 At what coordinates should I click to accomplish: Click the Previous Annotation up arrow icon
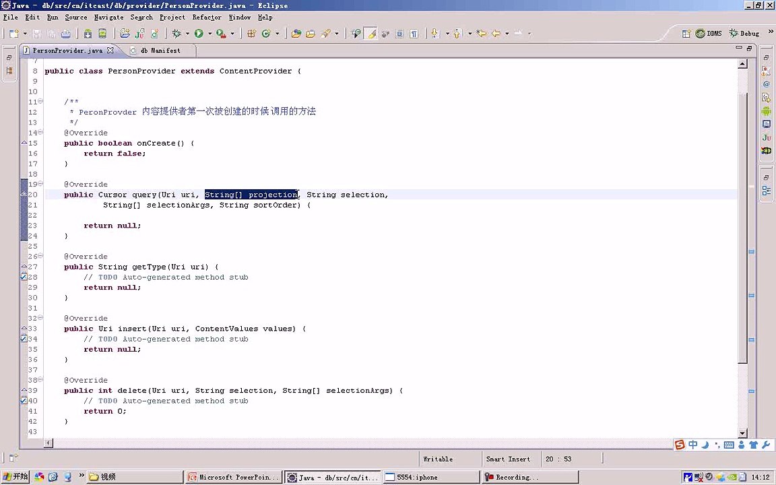click(458, 34)
